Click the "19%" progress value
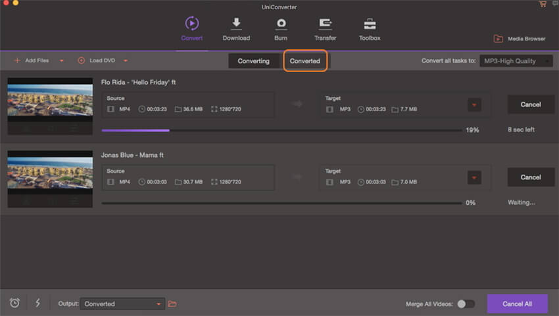559x316 pixels. point(472,130)
